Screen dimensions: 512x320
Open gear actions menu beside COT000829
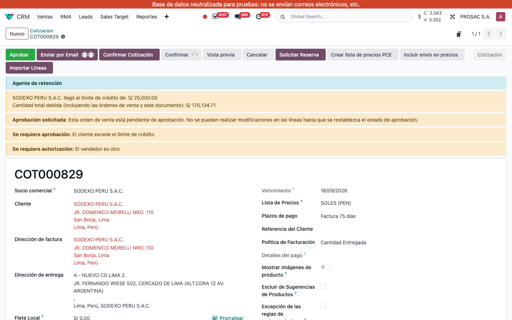(63, 37)
